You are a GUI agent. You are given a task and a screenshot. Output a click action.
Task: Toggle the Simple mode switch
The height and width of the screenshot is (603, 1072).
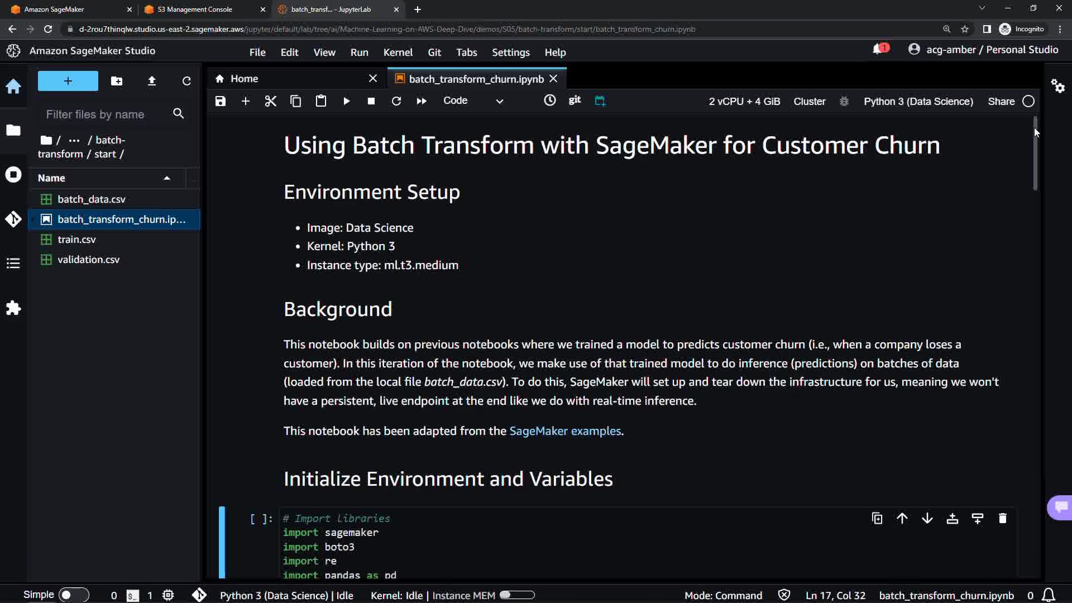point(73,595)
